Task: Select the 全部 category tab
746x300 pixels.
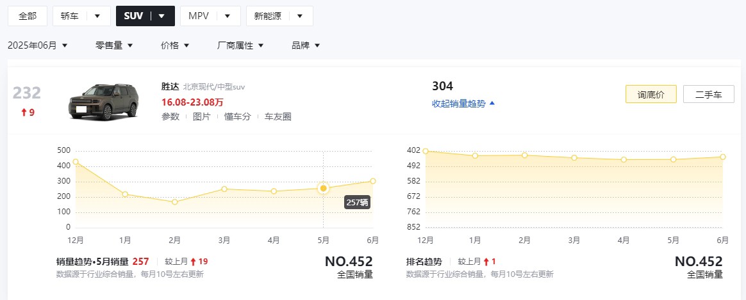Action: tap(28, 16)
